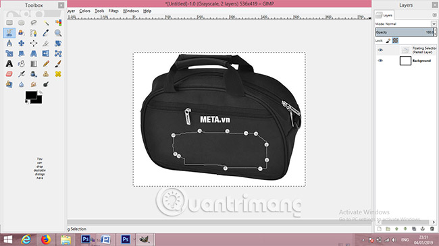This screenshot has height=246, width=439.
Task: Select the Bucket Fill tool
Action: point(22,64)
